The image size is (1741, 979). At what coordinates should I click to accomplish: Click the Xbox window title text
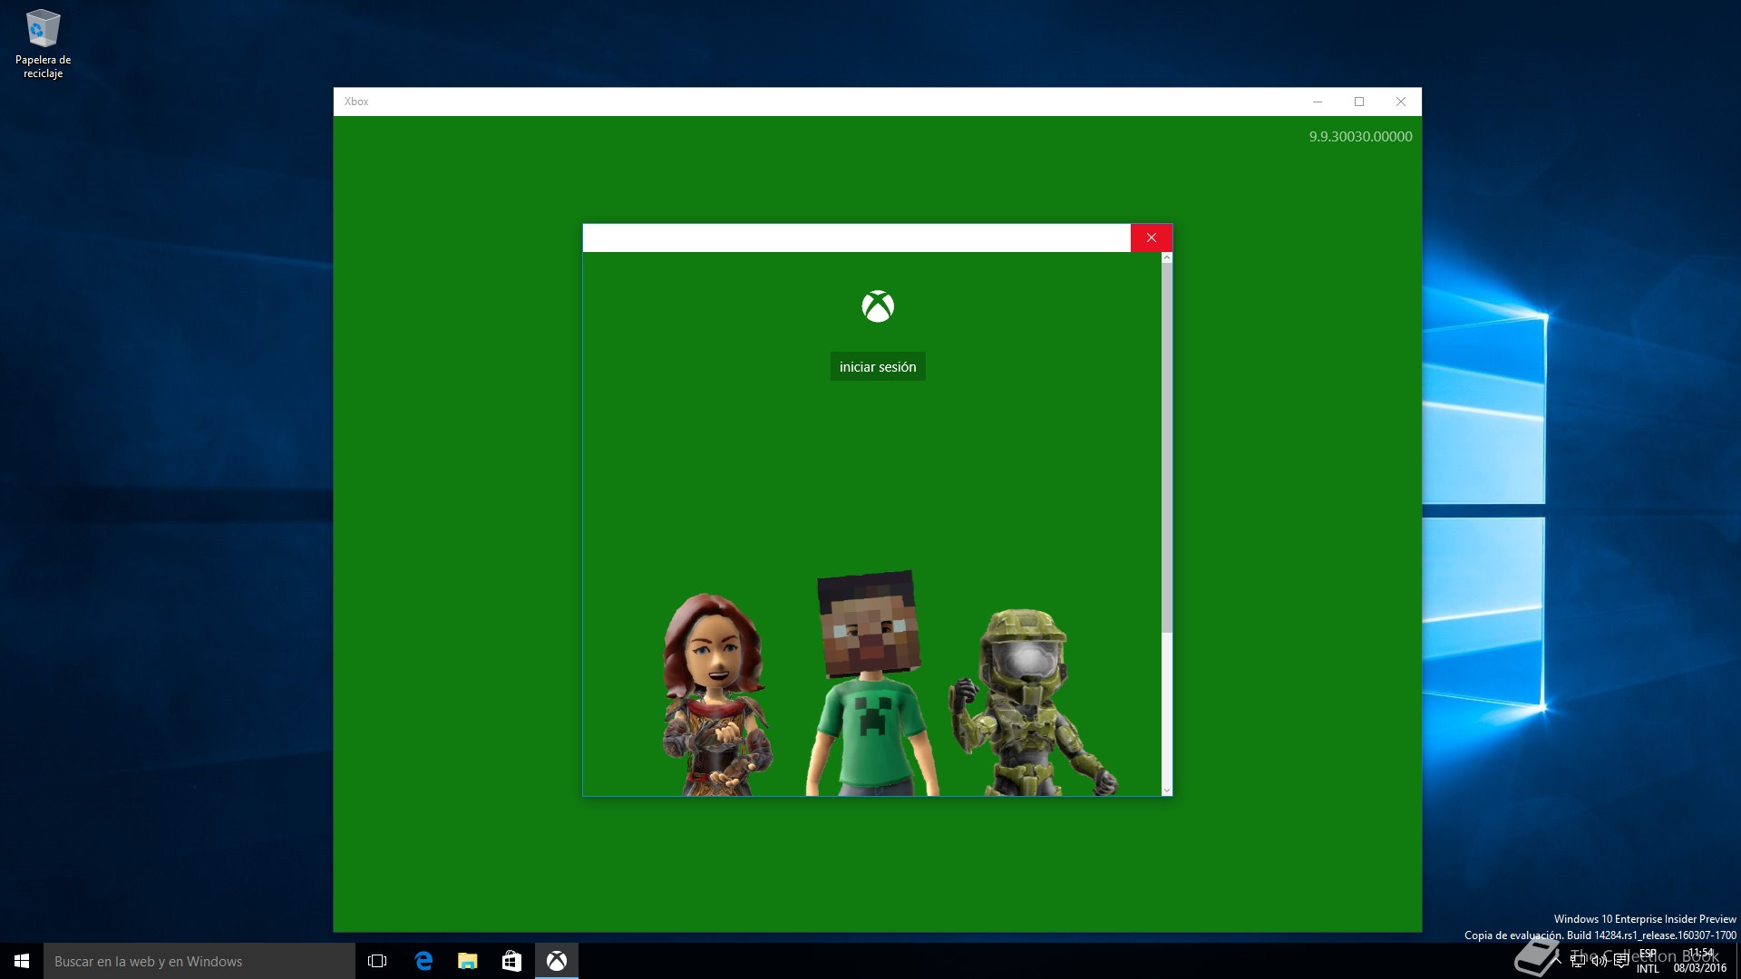pyautogui.click(x=356, y=102)
